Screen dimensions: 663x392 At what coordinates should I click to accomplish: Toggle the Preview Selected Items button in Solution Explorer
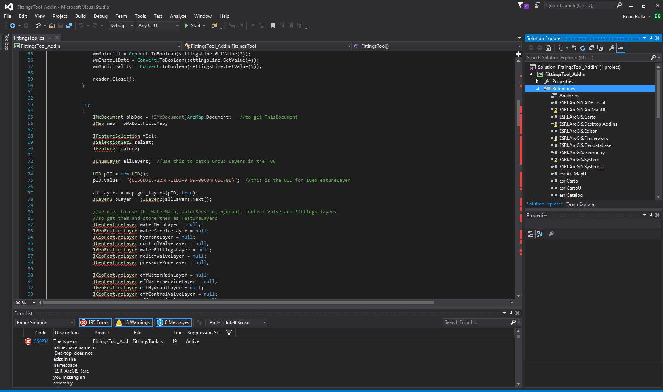pos(621,48)
